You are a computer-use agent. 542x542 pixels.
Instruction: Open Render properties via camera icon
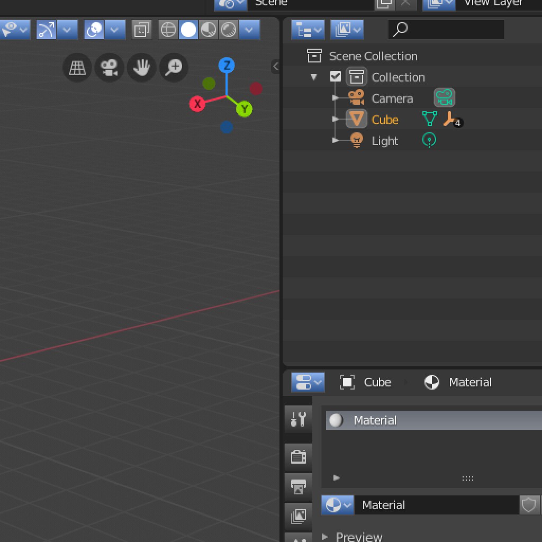point(298,457)
